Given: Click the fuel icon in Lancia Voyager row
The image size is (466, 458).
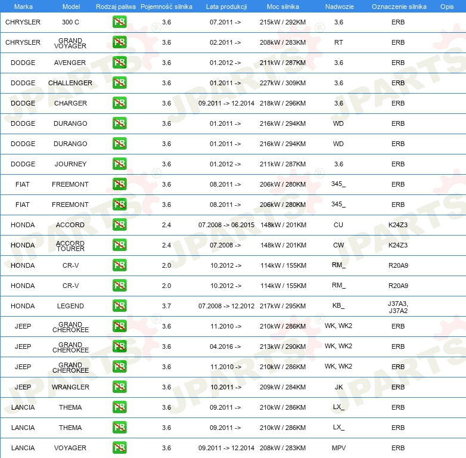Looking at the screenshot, I should (119, 448).
